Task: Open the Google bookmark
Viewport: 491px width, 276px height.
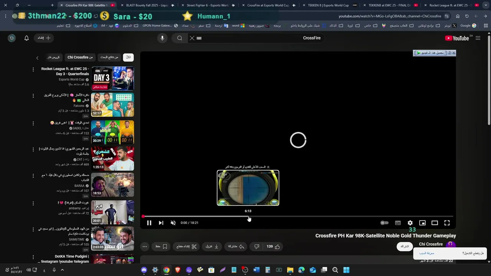Action: coord(468,26)
